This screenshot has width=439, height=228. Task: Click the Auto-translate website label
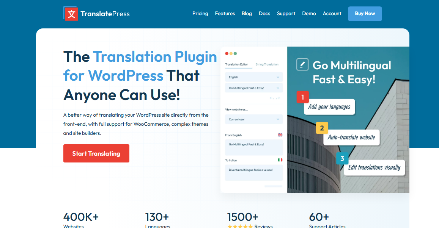tap(351, 137)
